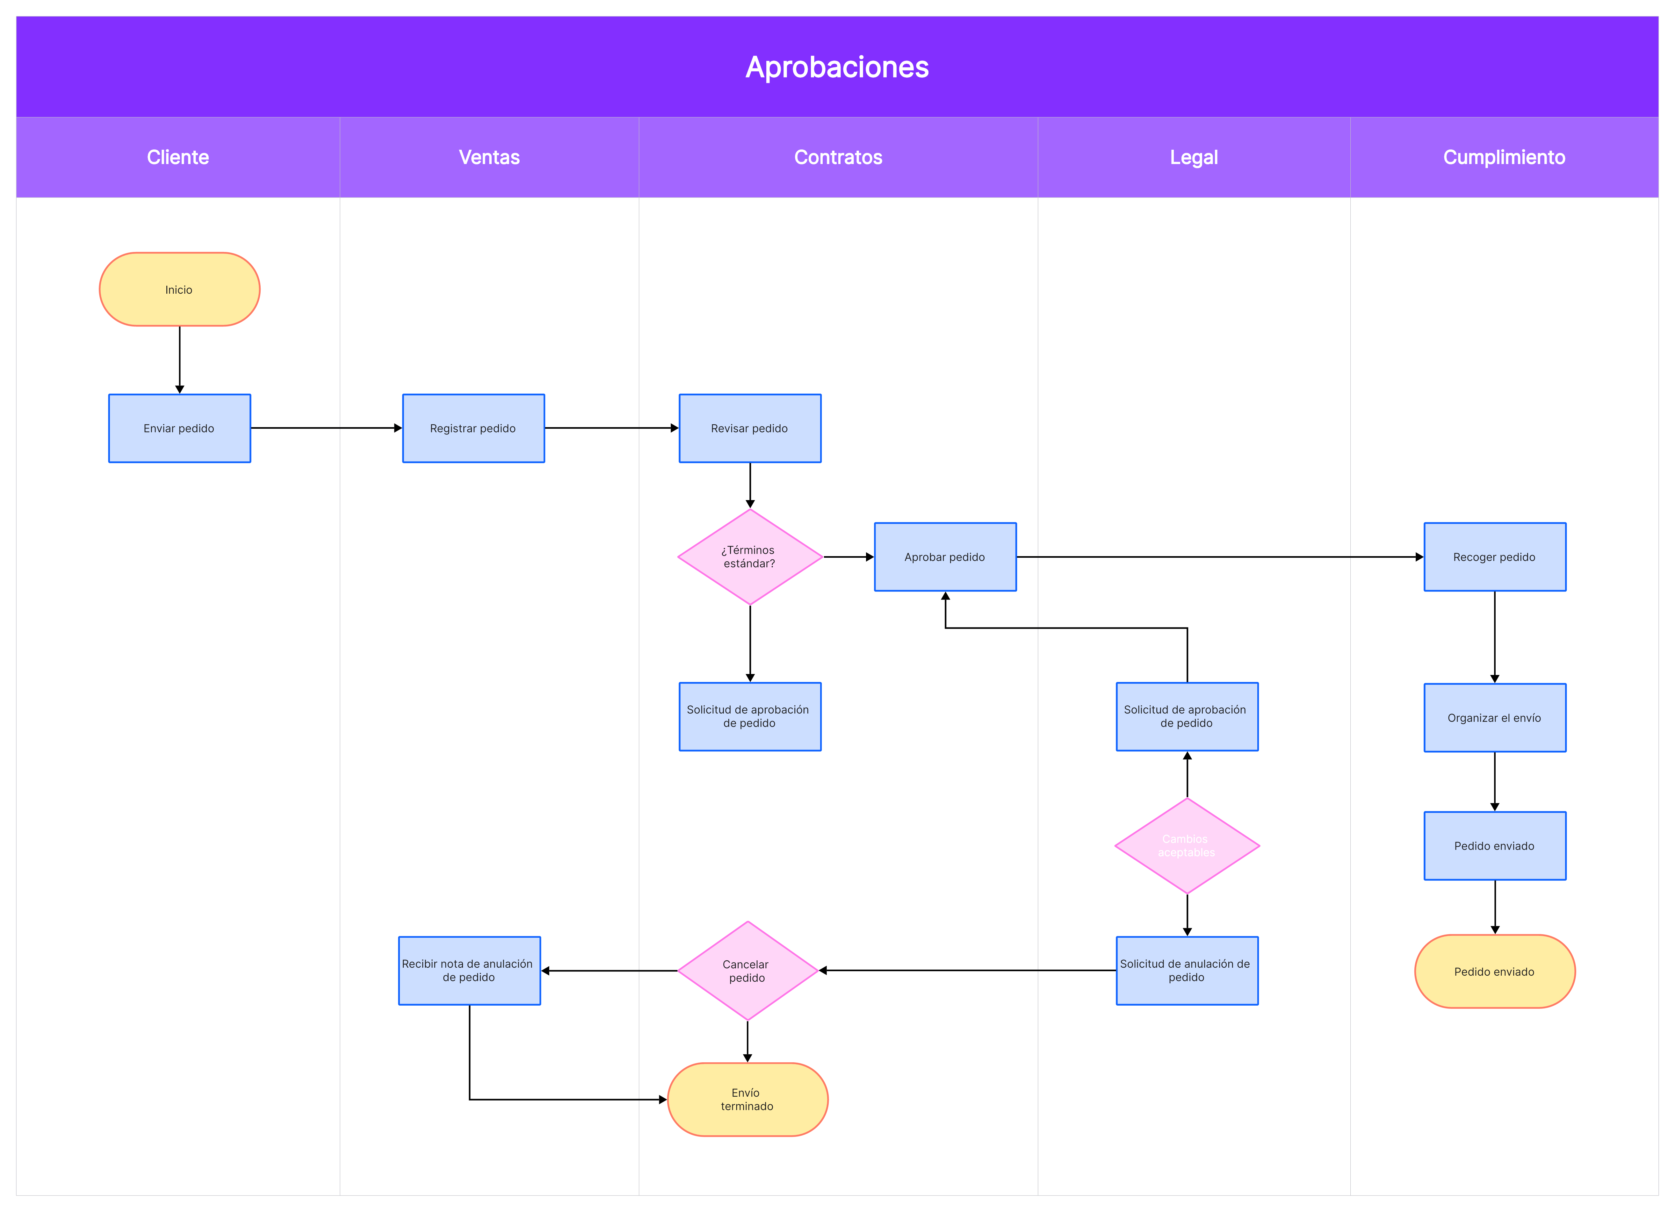The image size is (1675, 1212).
Task: Select the 'Cancelar pedido' decision diamond
Action: [747, 971]
